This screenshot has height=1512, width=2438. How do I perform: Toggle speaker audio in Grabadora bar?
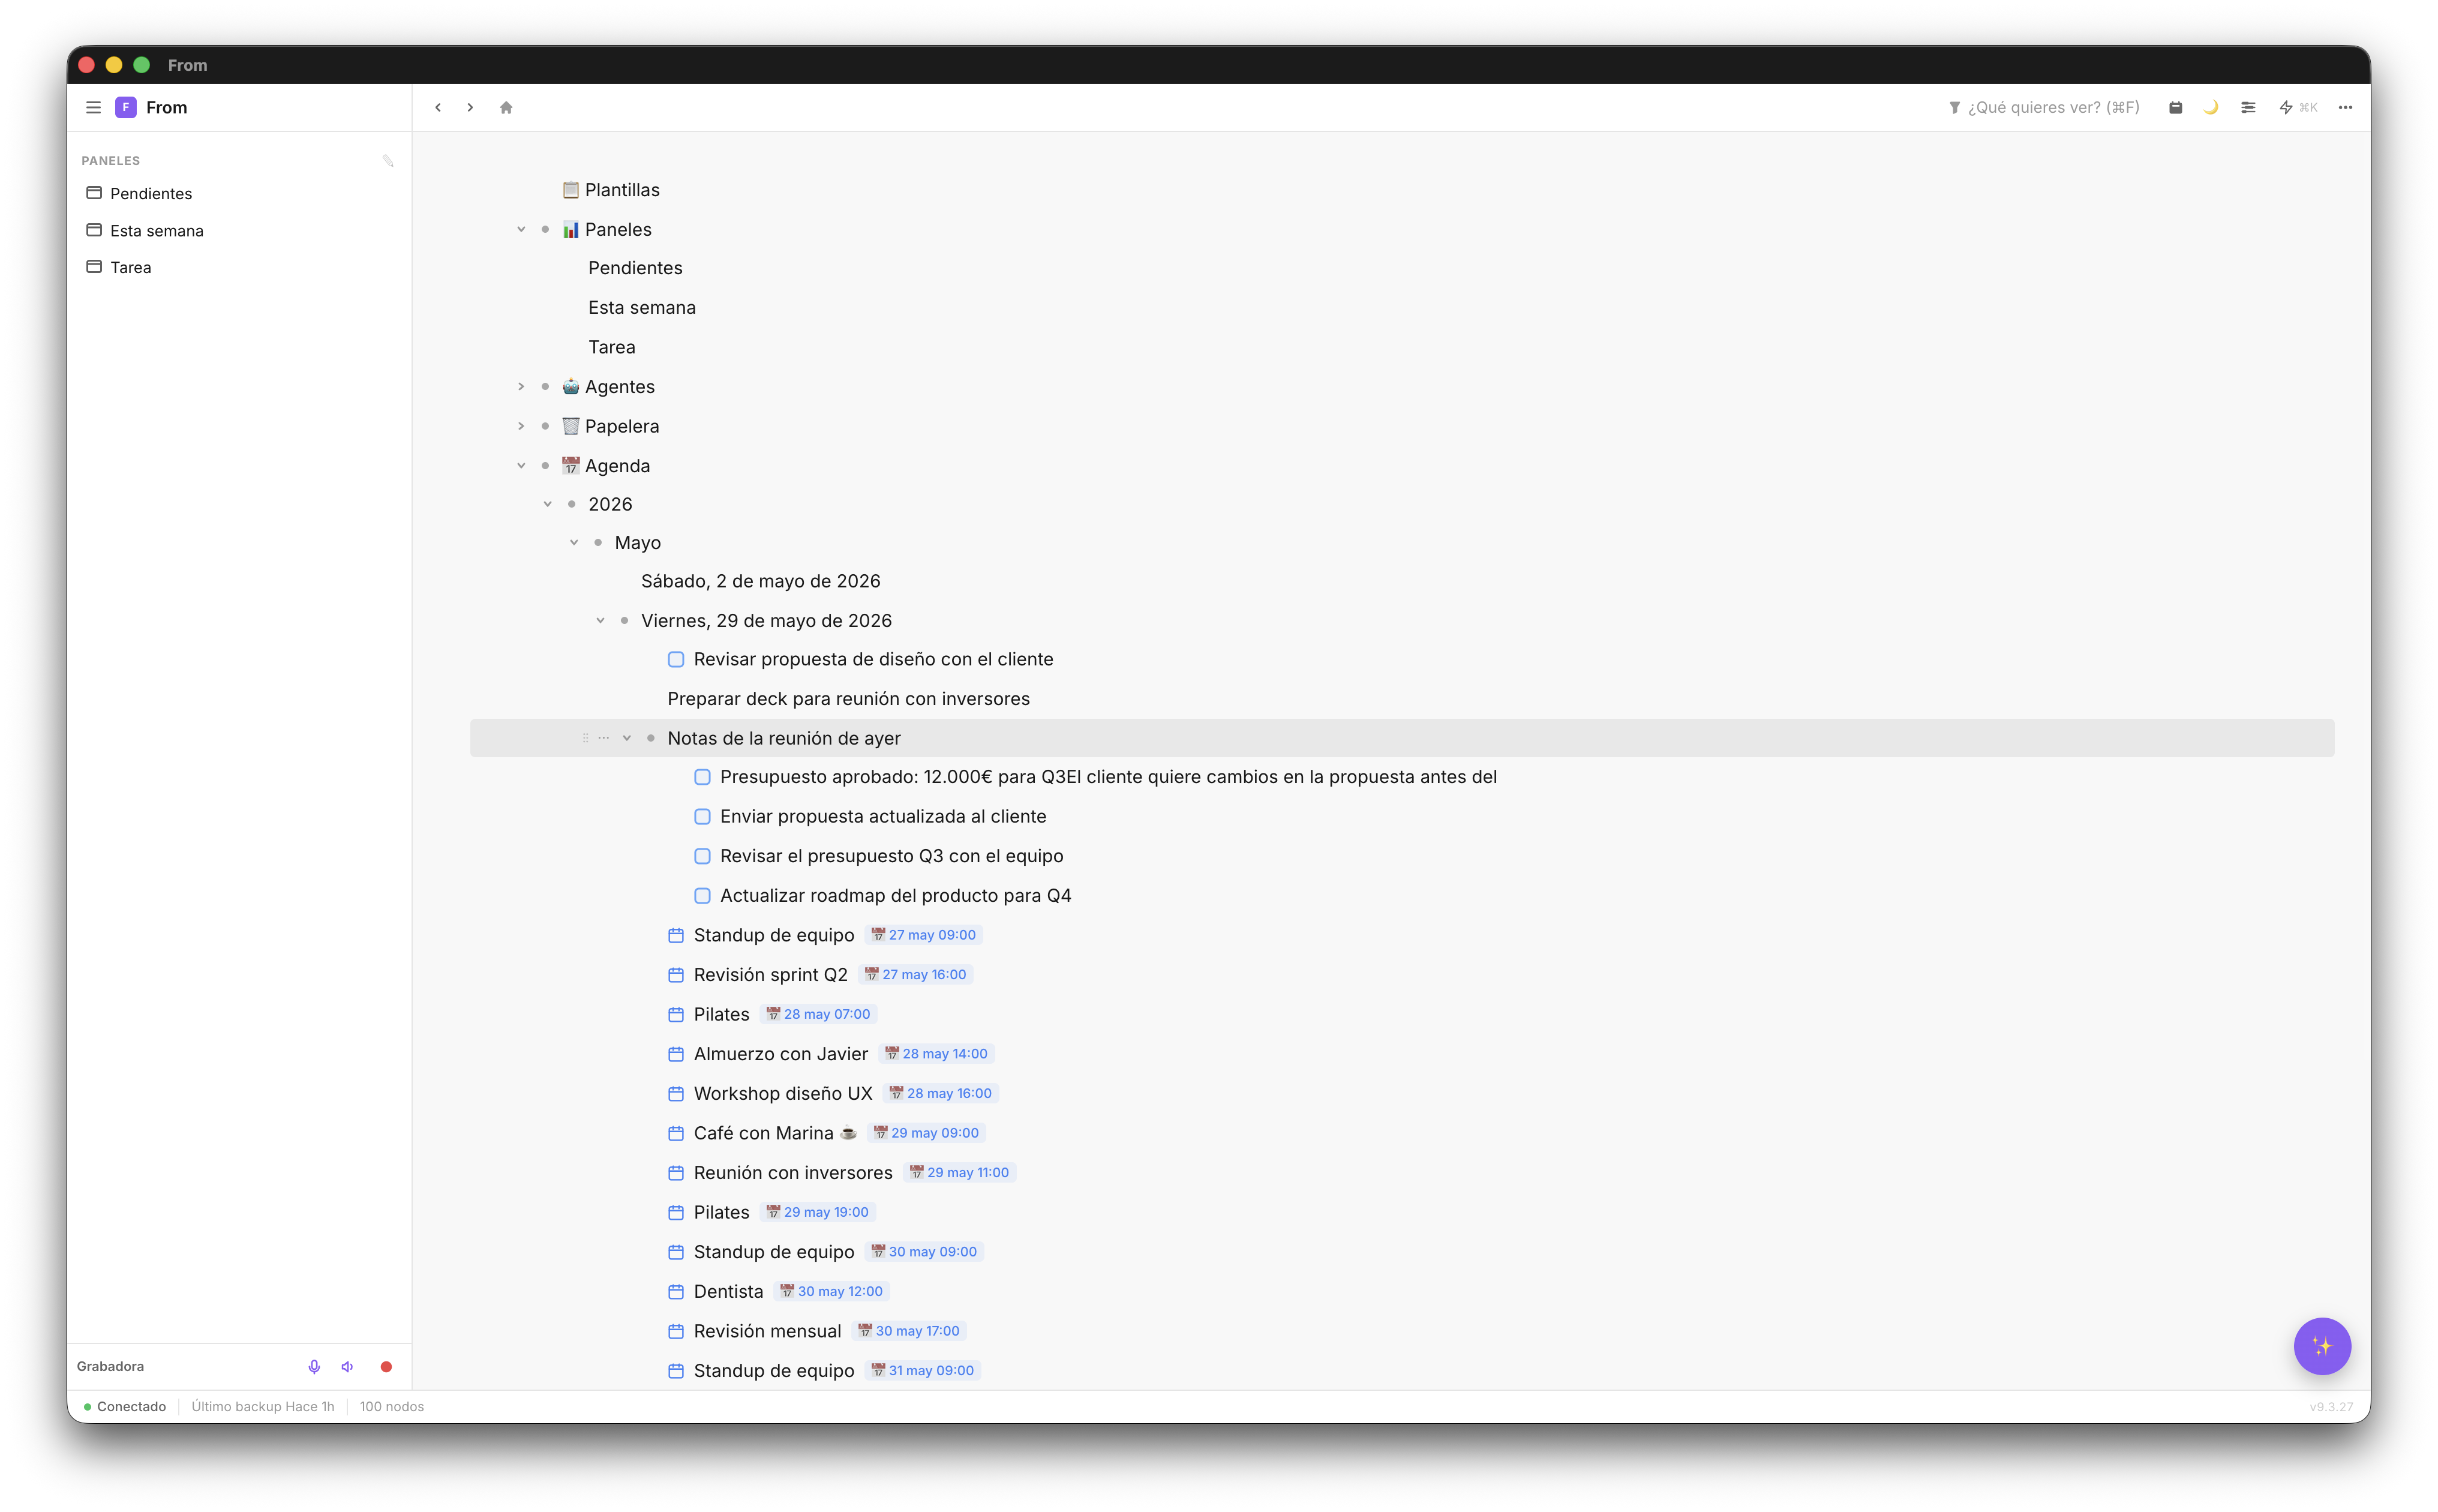[x=348, y=1366]
